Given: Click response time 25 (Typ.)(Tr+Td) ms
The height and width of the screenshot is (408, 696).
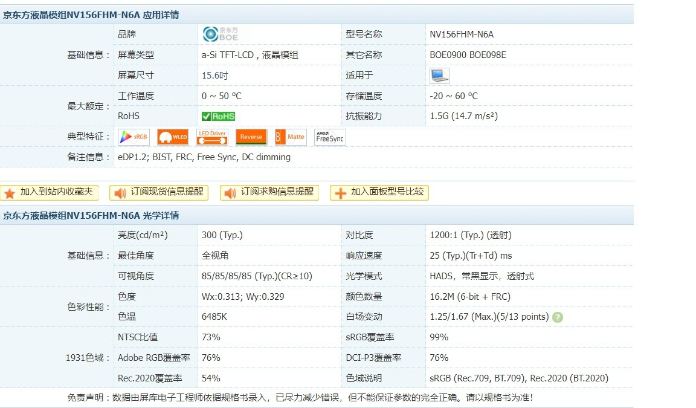Looking at the screenshot, I should pyautogui.click(x=471, y=256).
